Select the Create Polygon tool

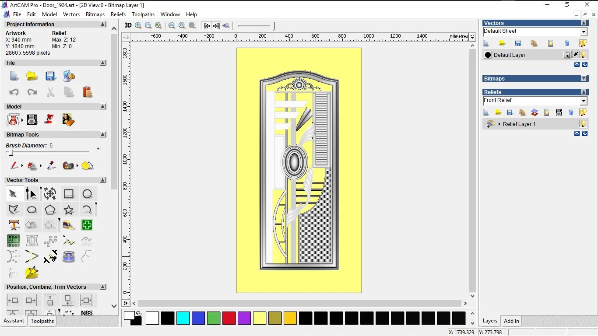click(x=50, y=210)
